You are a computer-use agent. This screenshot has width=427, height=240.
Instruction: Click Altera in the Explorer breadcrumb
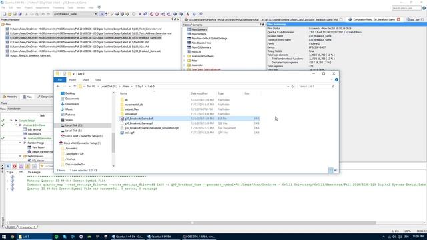pyautogui.click(x=126, y=87)
